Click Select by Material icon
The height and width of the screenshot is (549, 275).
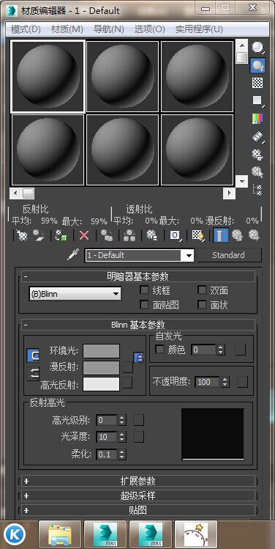tap(257, 172)
